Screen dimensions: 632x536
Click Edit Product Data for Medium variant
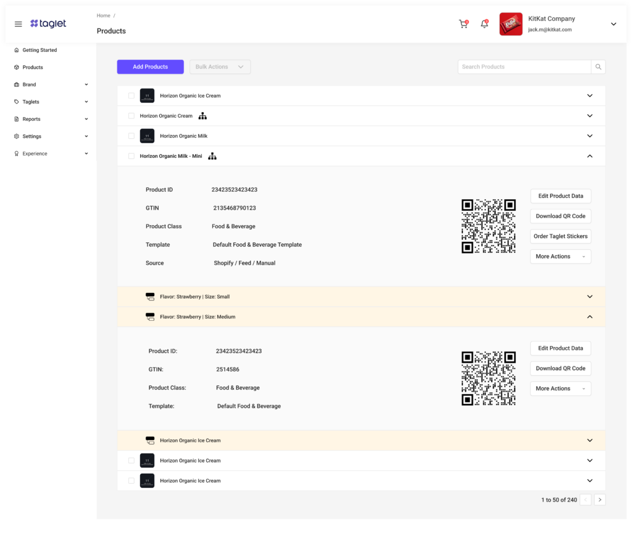(x=560, y=348)
